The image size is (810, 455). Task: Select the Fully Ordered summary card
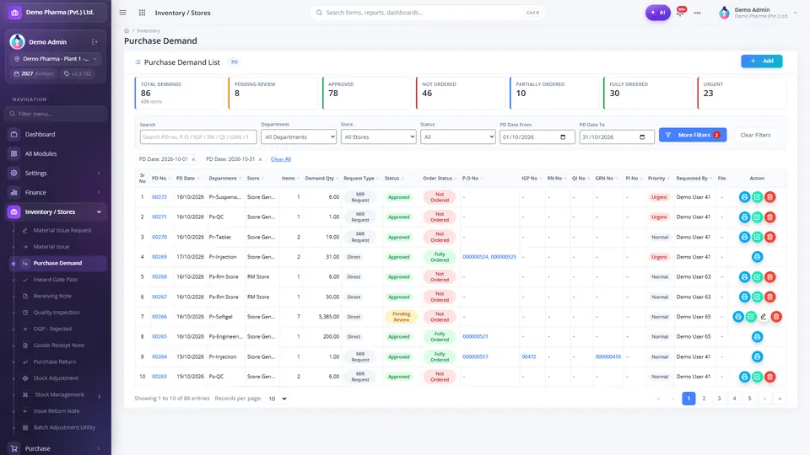coord(648,93)
